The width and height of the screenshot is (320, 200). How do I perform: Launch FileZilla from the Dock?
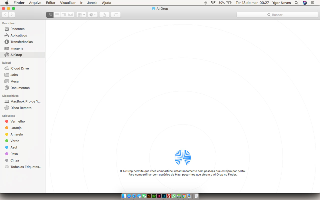(169, 196)
